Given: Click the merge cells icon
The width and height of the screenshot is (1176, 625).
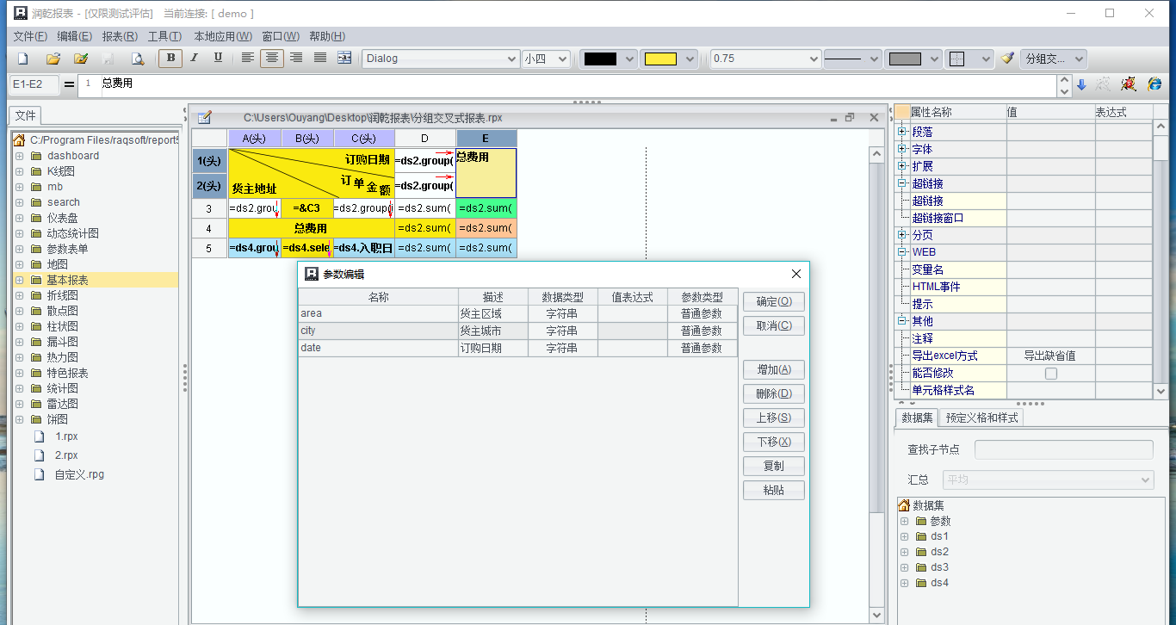Looking at the screenshot, I should [344, 58].
